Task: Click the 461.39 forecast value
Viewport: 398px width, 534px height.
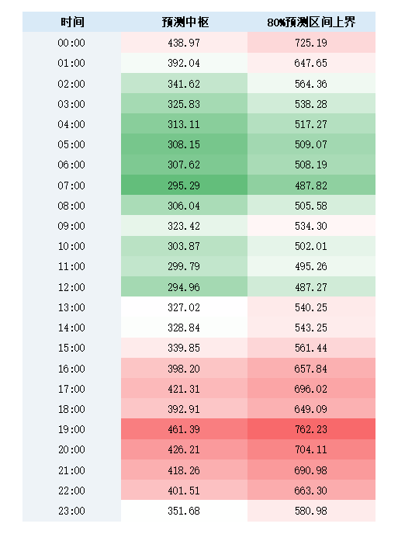Action: click(184, 429)
